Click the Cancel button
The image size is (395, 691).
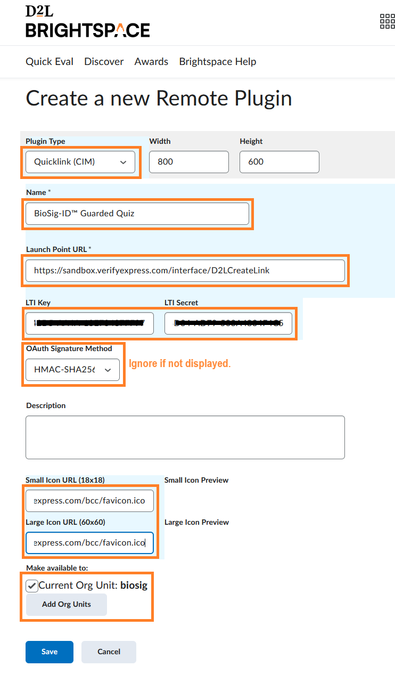[x=109, y=652]
